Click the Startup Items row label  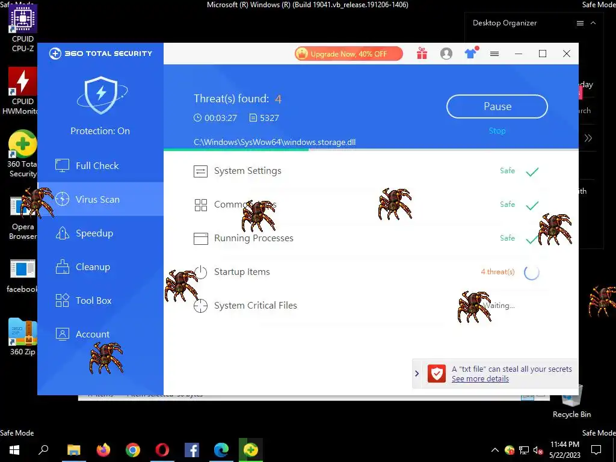(242, 272)
